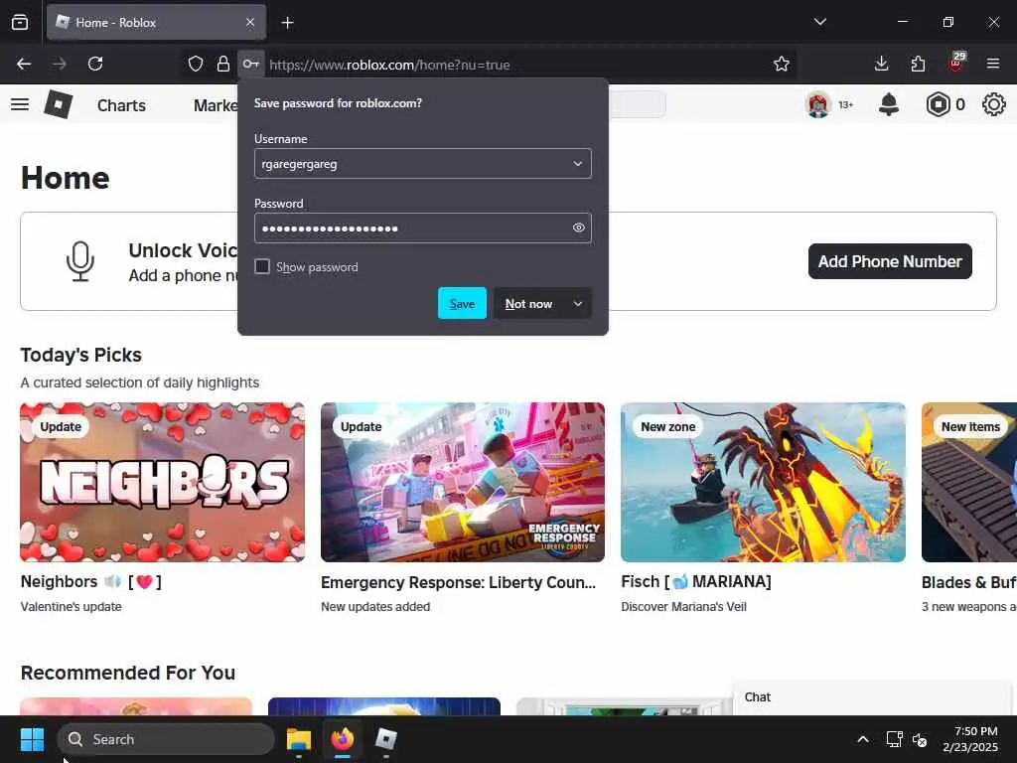The image size is (1017, 763).
Task: Click the Windows taskbar Search box
Action: point(166,739)
